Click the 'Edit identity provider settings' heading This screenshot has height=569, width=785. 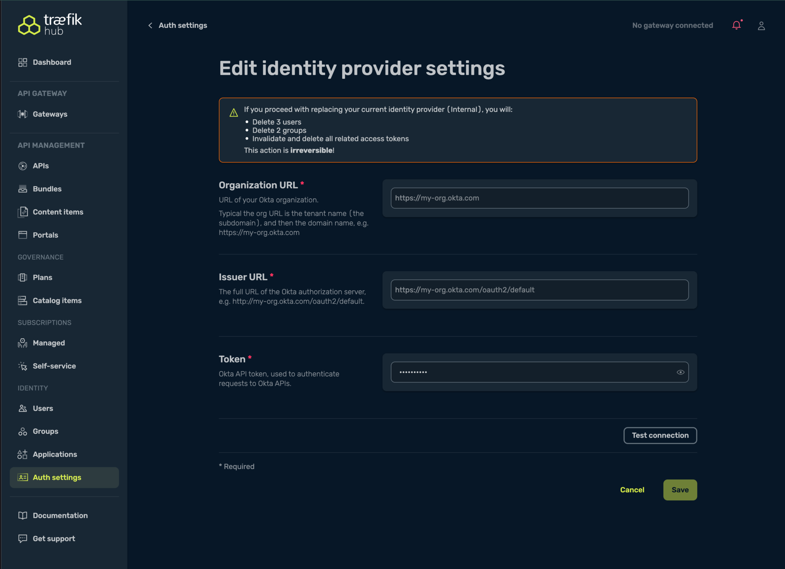(362, 69)
